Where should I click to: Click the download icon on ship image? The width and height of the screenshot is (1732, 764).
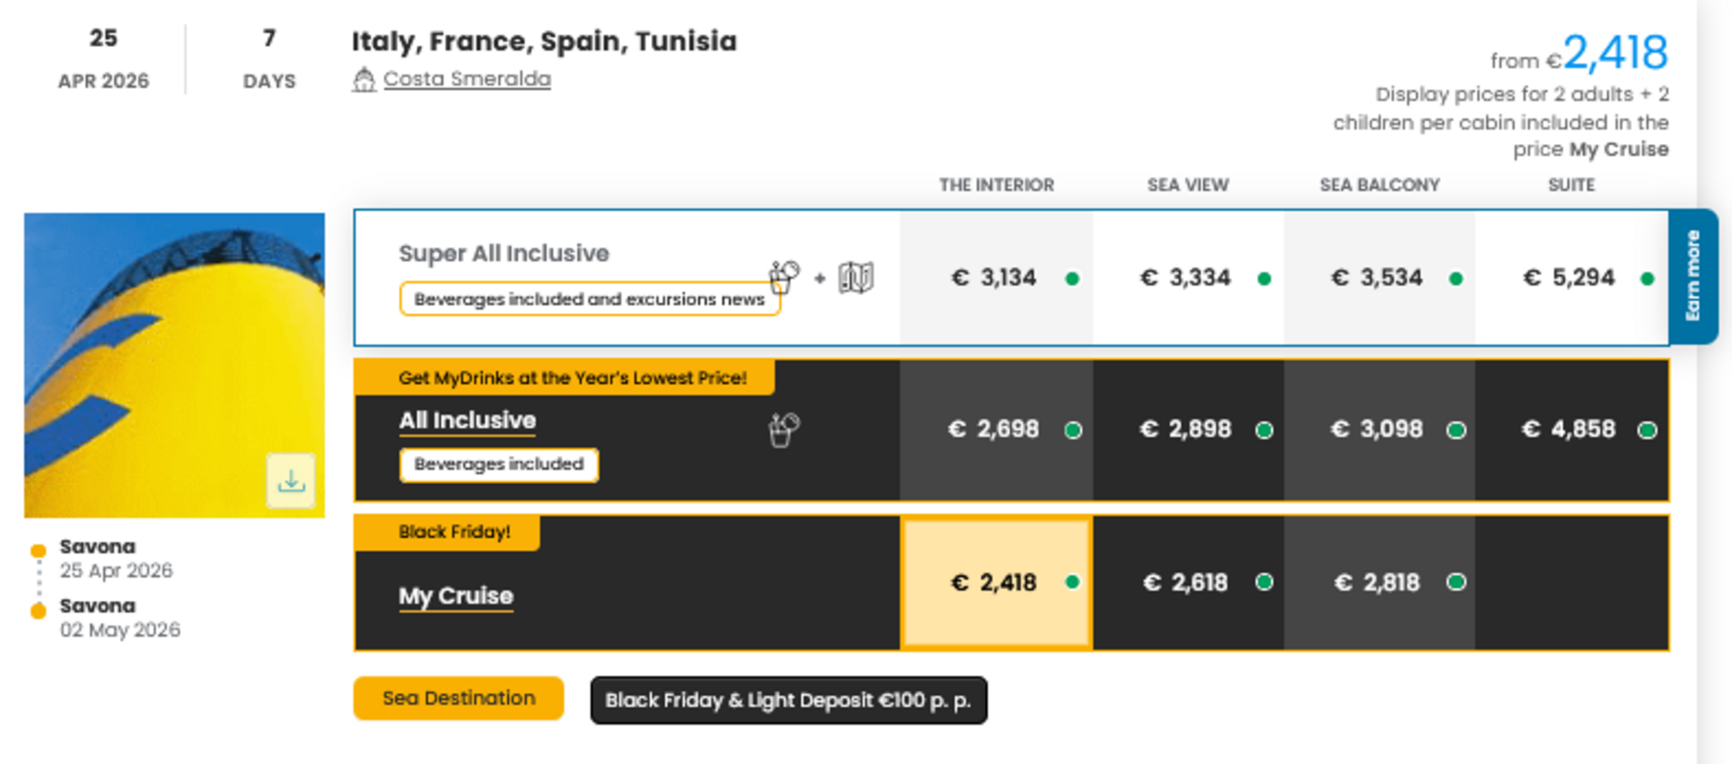[x=291, y=481]
